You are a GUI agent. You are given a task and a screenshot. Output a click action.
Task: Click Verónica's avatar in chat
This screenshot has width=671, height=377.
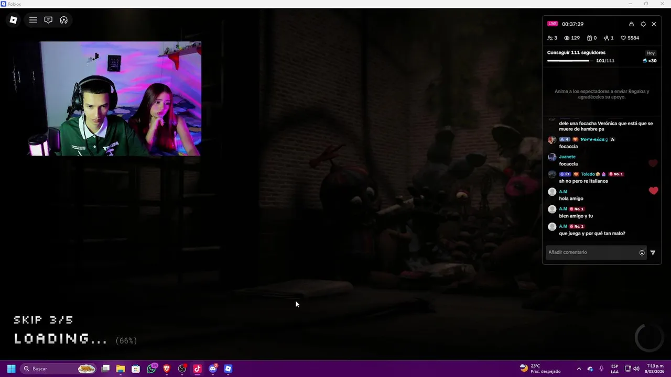pos(552,140)
